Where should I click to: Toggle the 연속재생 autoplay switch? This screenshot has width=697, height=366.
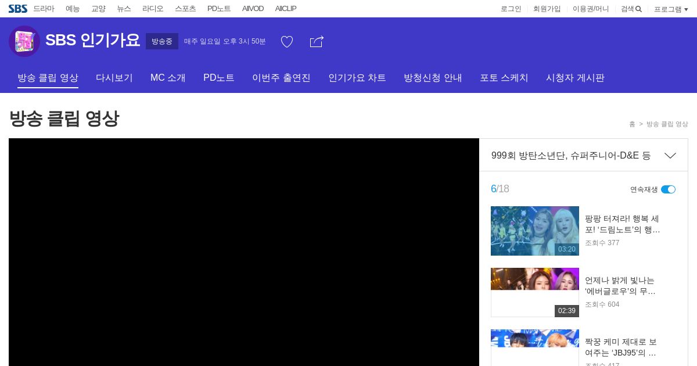pos(668,189)
